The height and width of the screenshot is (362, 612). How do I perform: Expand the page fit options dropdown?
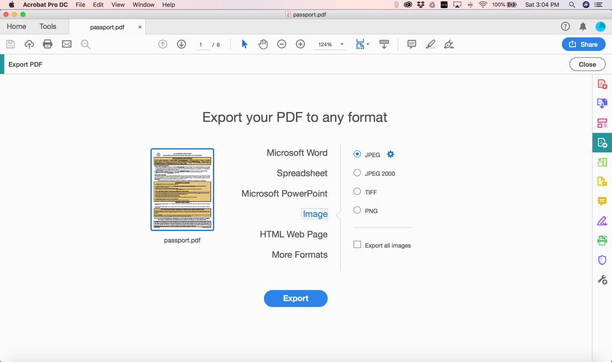[x=363, y=44]
